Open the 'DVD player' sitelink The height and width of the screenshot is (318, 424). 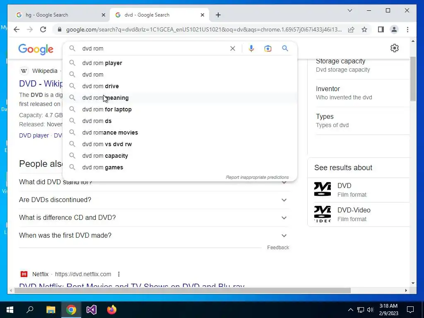(x=34, y=135)
